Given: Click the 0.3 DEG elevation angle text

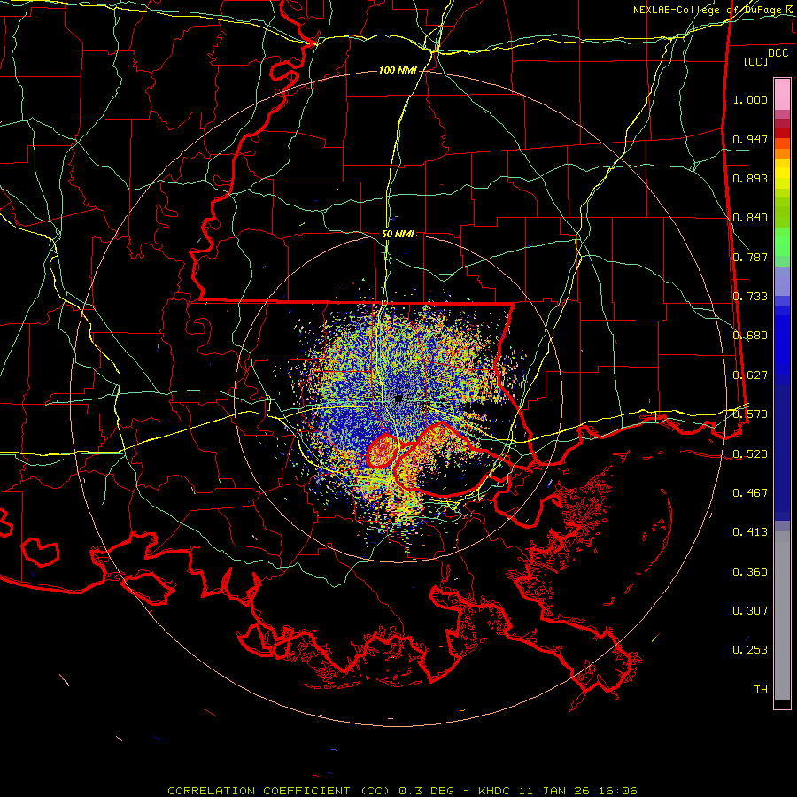Looking at the screenshot, I should pos(426,791).
